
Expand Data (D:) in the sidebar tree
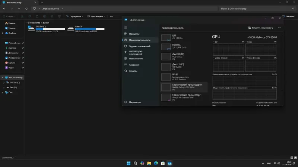click(4, 88)
